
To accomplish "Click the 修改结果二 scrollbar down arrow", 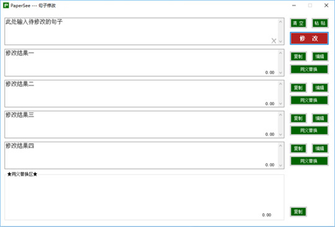I will coord(281,103).
